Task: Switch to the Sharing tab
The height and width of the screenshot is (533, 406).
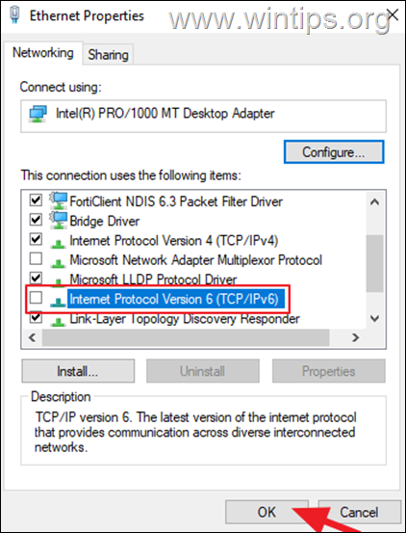Action: pos(108,55)
